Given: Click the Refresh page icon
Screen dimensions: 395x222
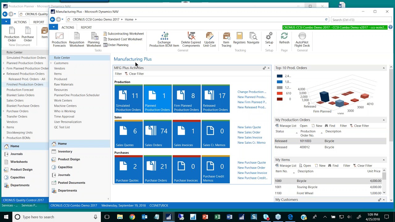Looking at the screenshot, I should [x=284, y=38].
